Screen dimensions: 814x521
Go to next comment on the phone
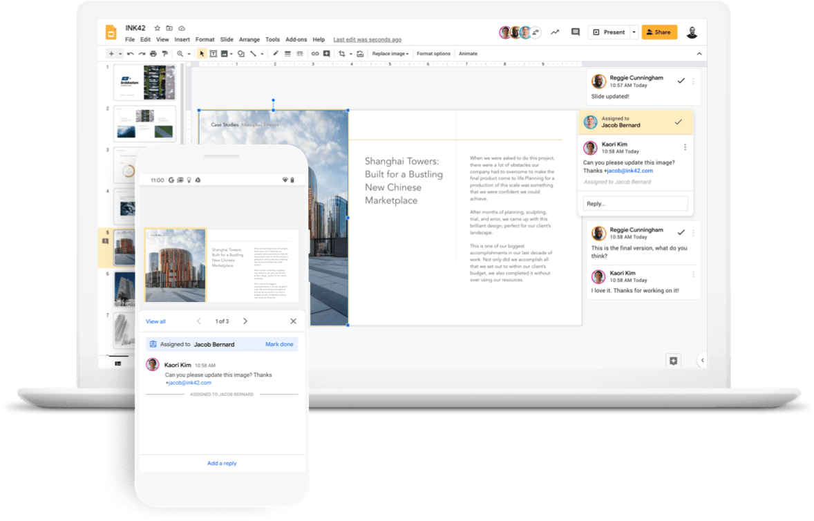[x=245, y=321]
